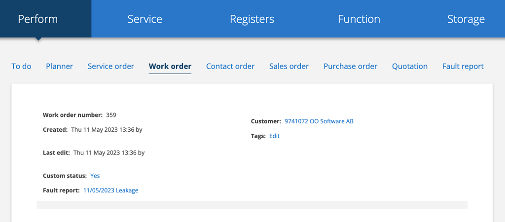Image resolution: width=505 pixels, height=222 pixels.
Task: Navigate to Planner
Action: pos(59,66)
